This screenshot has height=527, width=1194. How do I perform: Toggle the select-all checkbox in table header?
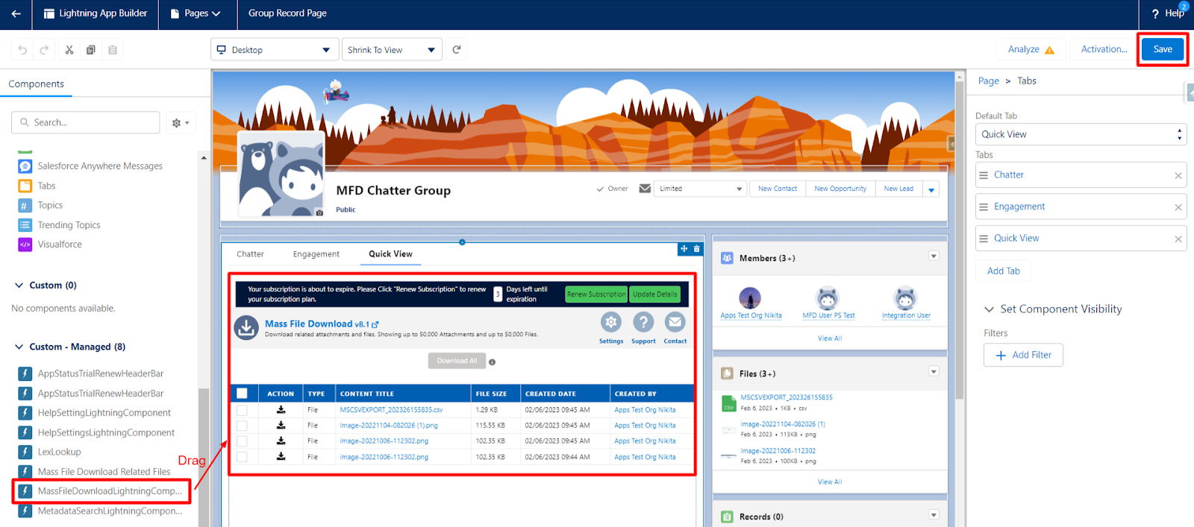pyautogui.click(x=242, y=394)
